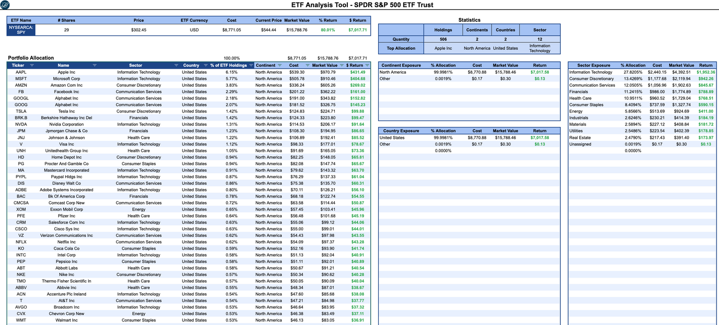Select Information Technology in Sector Exposure panel
719x325 pixels.
point(590,72)
